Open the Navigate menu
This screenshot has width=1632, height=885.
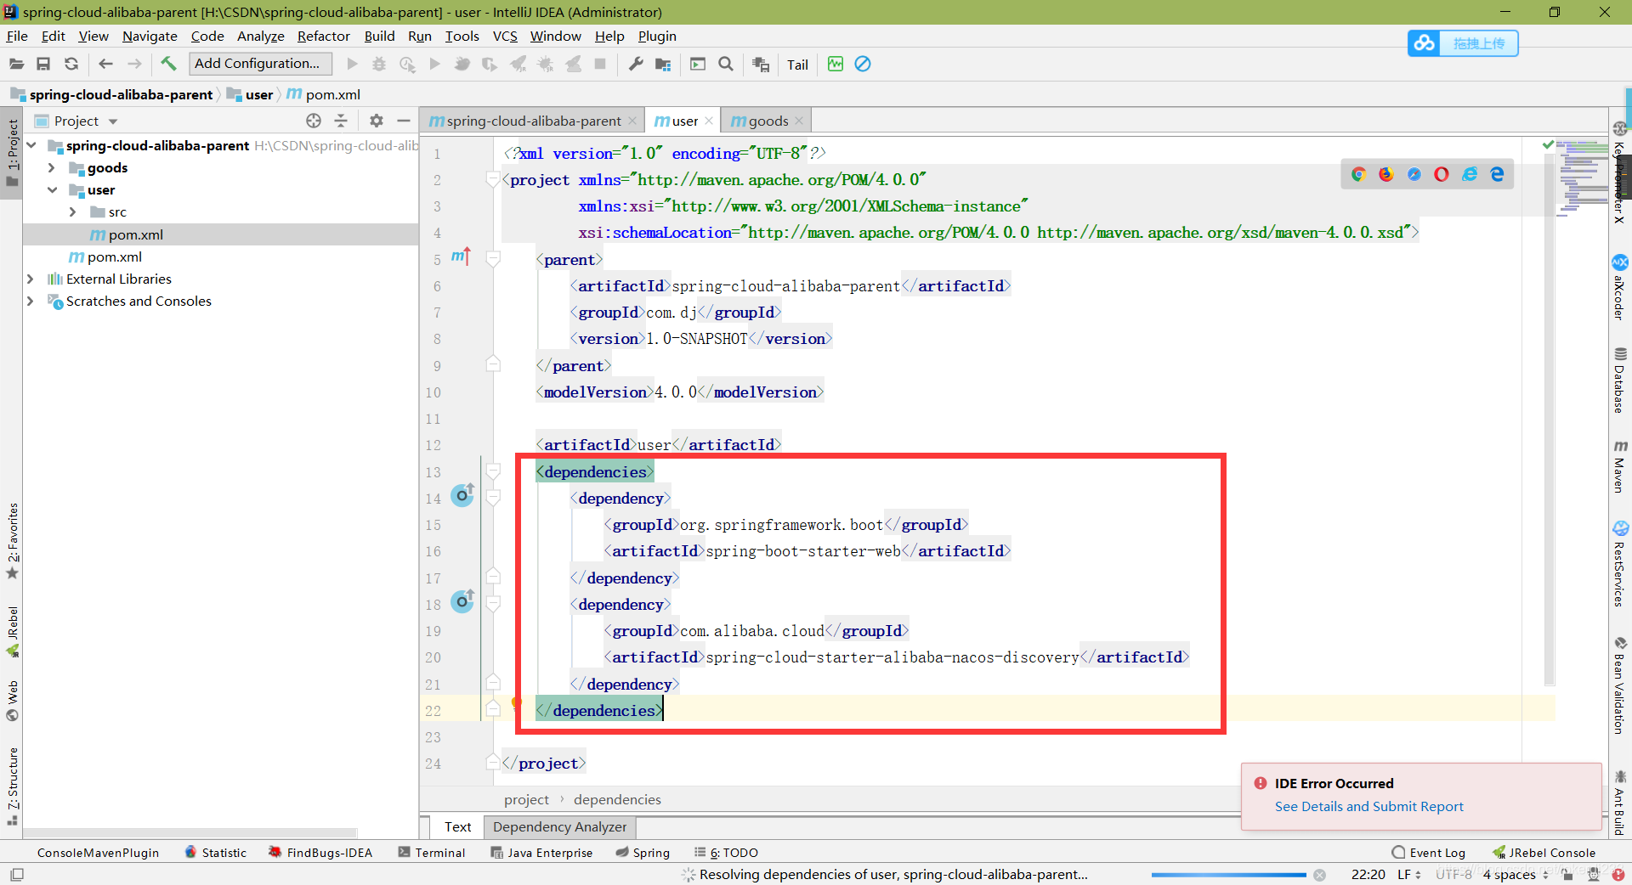point(150,36)
